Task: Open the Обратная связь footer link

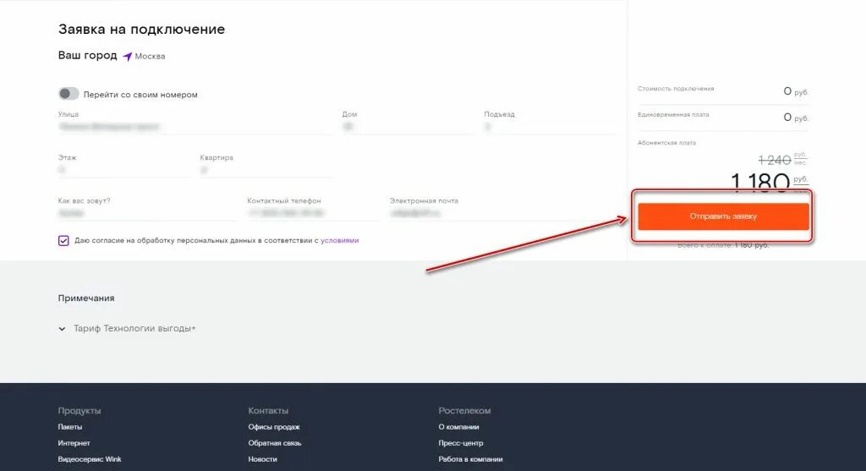Action: pos(275,443)
